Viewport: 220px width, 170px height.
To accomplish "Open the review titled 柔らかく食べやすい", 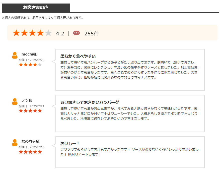I will click(78, 56).
